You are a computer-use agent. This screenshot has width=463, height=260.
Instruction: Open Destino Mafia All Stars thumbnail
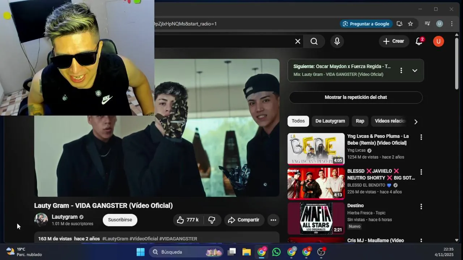tap(316, 218)
